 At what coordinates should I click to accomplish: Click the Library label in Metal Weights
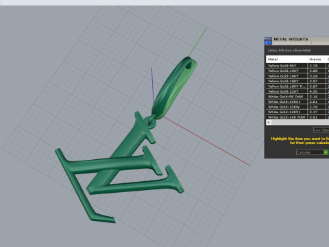click(289, 50)
